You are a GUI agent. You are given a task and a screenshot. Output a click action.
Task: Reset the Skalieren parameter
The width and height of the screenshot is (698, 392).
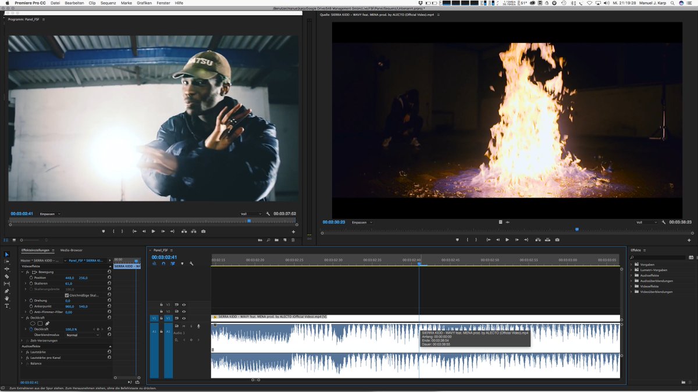[109, 283]
